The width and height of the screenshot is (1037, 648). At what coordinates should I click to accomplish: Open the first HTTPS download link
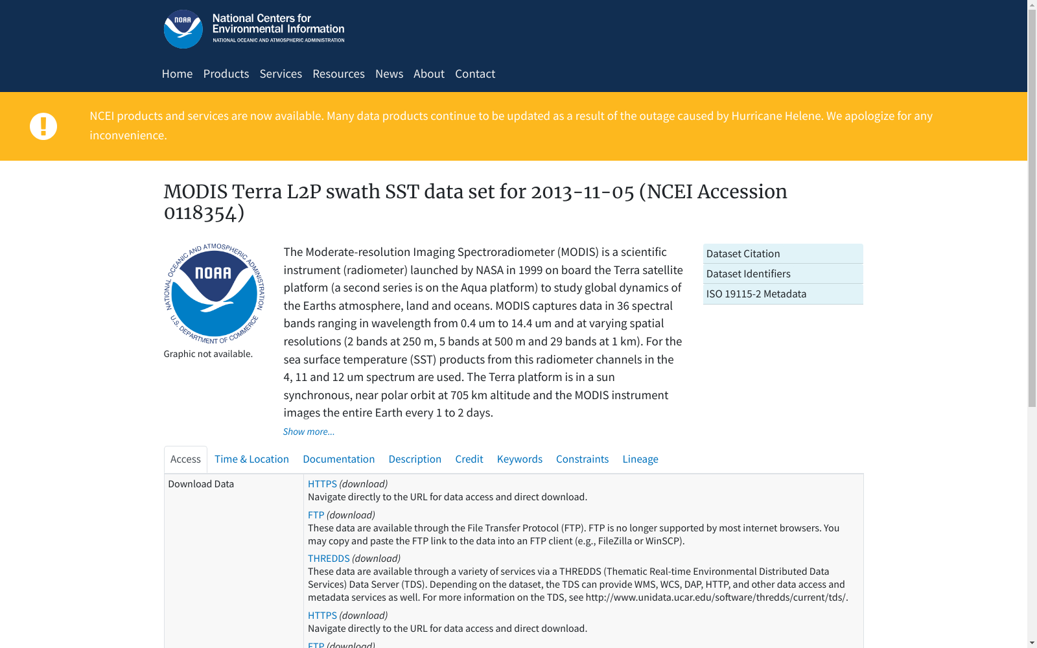322,484
